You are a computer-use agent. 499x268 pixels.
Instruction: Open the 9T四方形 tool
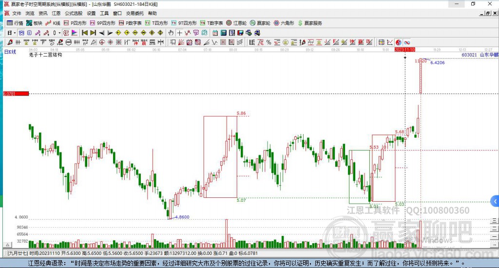[x=184, y=23]
